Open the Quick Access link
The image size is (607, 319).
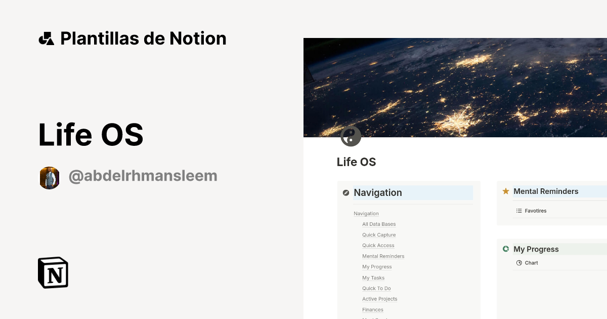coord(378,245)
